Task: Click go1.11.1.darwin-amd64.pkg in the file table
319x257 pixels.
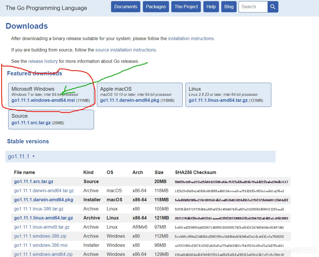Action: click(43, 200)
